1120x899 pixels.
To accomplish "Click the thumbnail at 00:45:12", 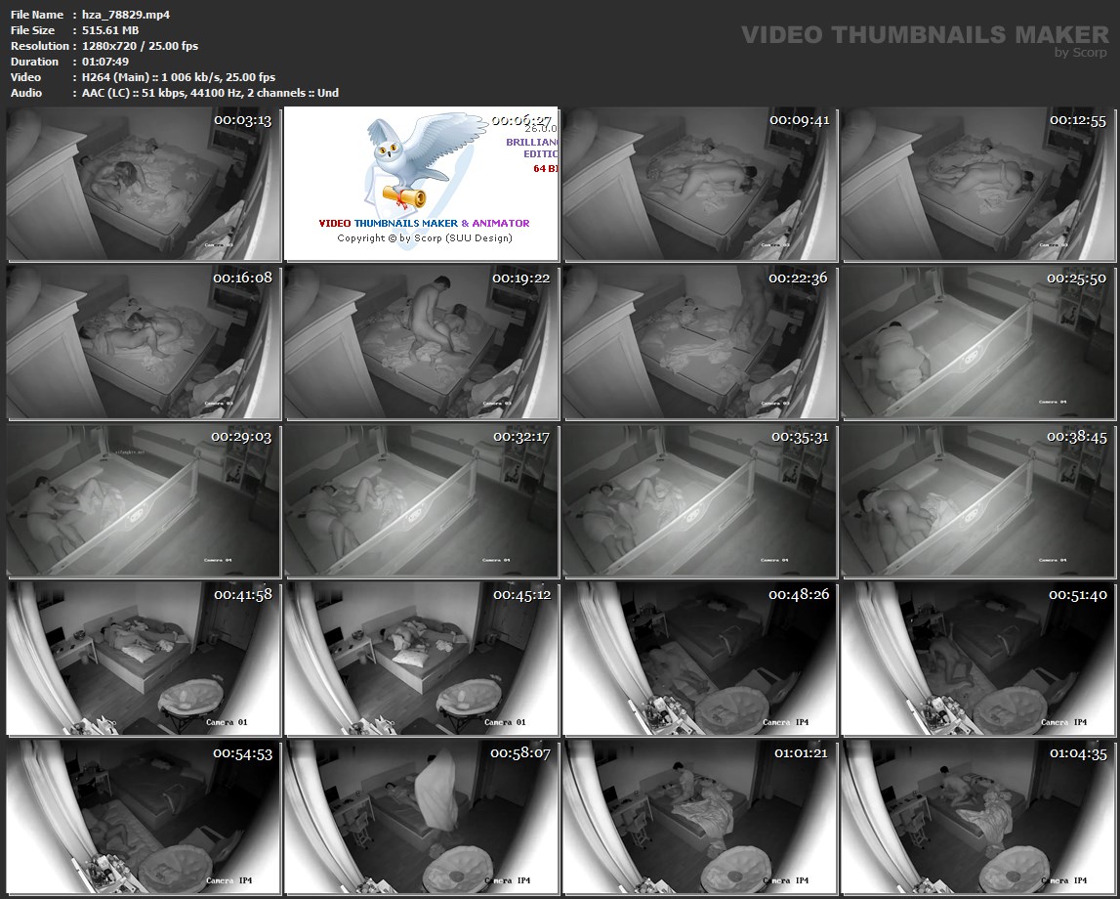I will (x=421, y=659).
